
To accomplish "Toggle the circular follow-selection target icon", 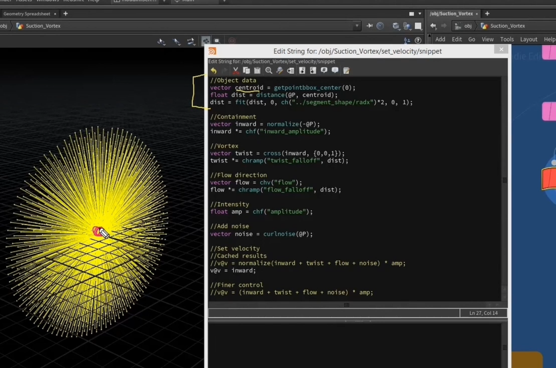I will [x=380, y=26].
